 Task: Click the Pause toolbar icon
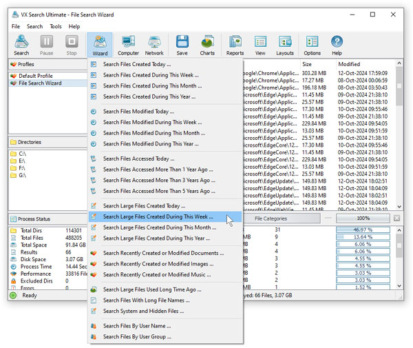click(x=47, y=45)
